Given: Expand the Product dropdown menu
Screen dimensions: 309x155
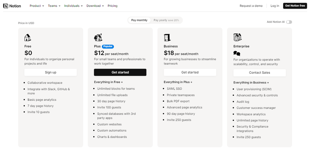Looking at the screenshot, I should 37,6.
